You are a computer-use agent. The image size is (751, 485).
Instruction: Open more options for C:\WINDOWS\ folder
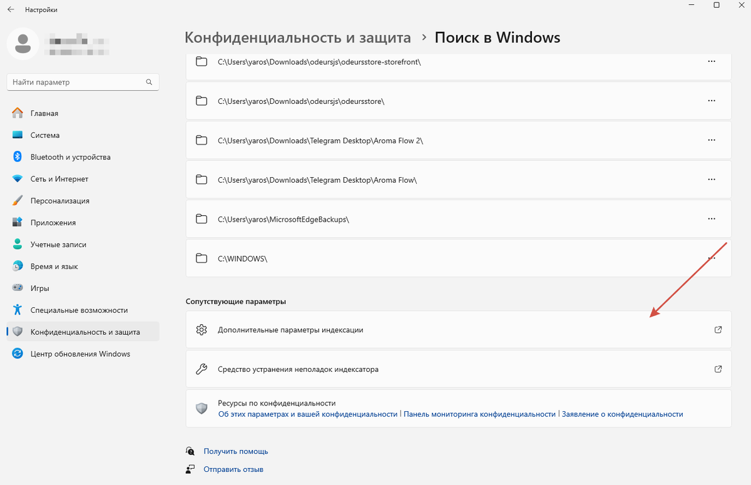(712, 258)
